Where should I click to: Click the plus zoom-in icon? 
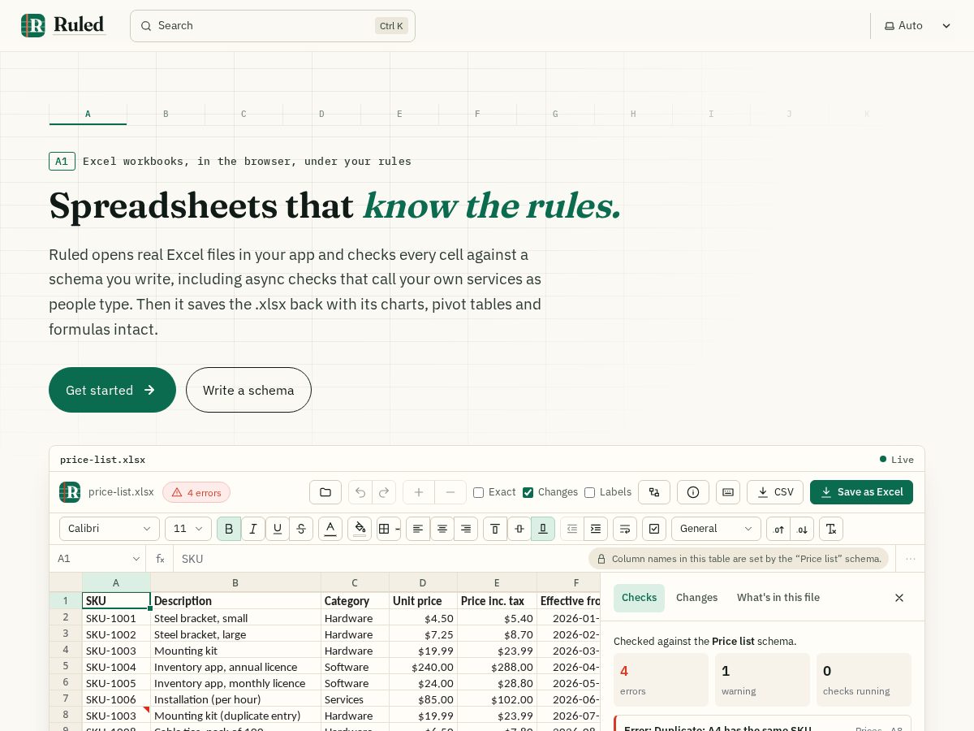(419, 492)
